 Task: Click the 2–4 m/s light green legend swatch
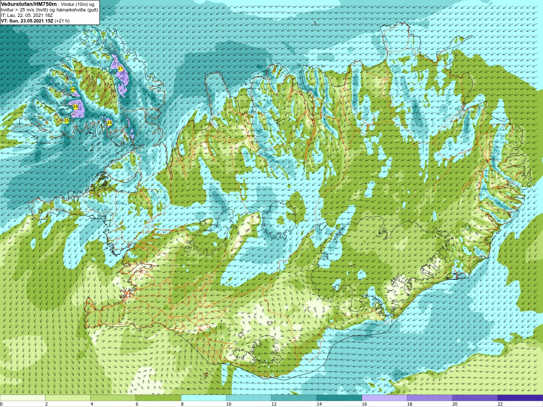[x=68, y=398]
